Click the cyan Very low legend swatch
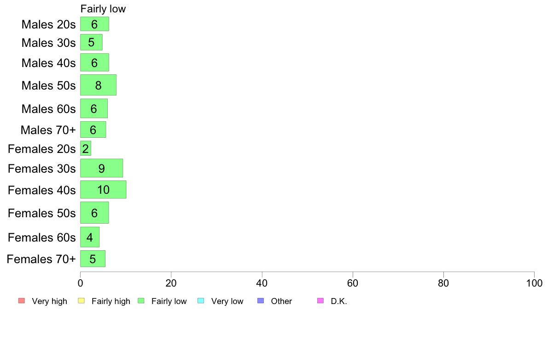This screenshot has width=547, height=338. coord(201,301)
